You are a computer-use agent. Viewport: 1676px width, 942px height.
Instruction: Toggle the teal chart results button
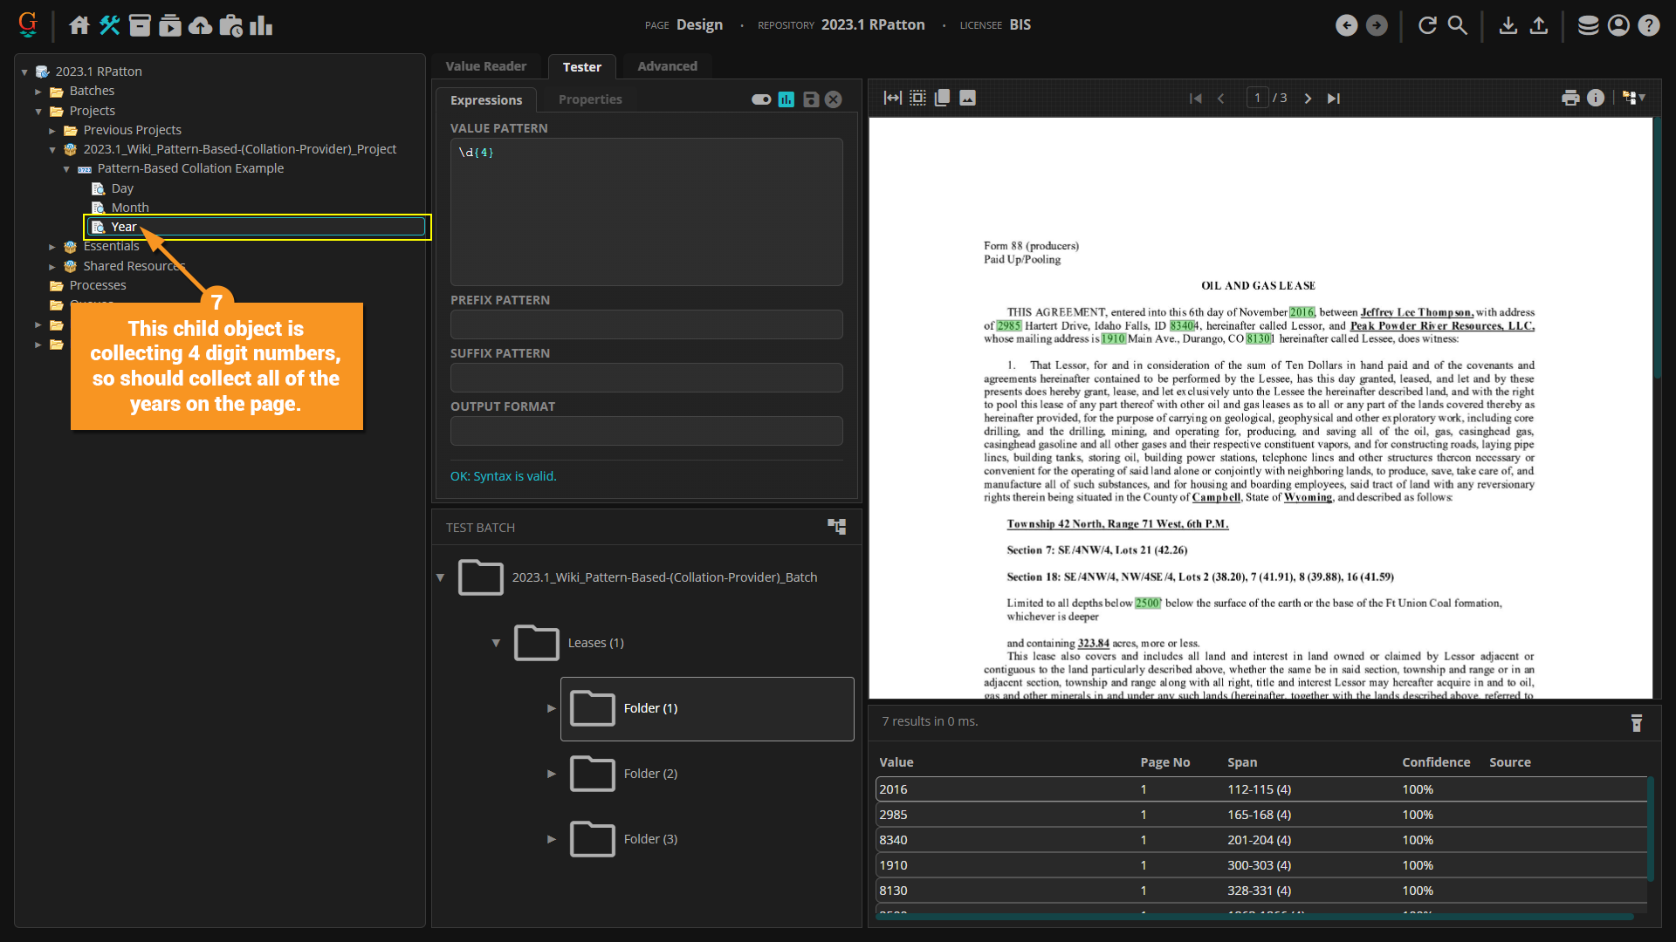coord(786,99)
